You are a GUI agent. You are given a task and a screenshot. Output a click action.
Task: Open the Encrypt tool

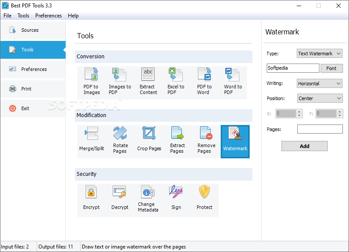click(x=91, y=200)
